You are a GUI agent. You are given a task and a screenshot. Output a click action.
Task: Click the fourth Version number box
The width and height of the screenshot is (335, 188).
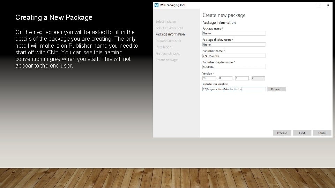tap(258, 78)
